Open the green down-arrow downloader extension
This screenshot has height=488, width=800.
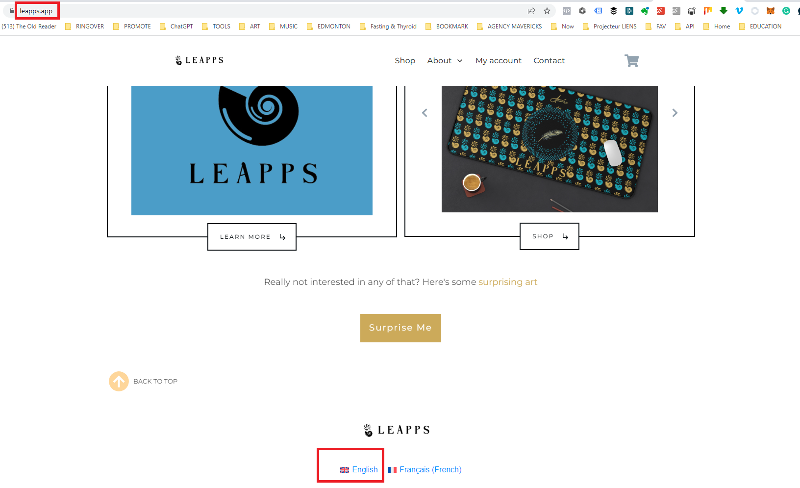(x=724, y=11)
